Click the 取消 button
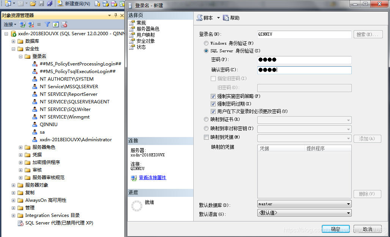390x237 pixels. point(367,229)
